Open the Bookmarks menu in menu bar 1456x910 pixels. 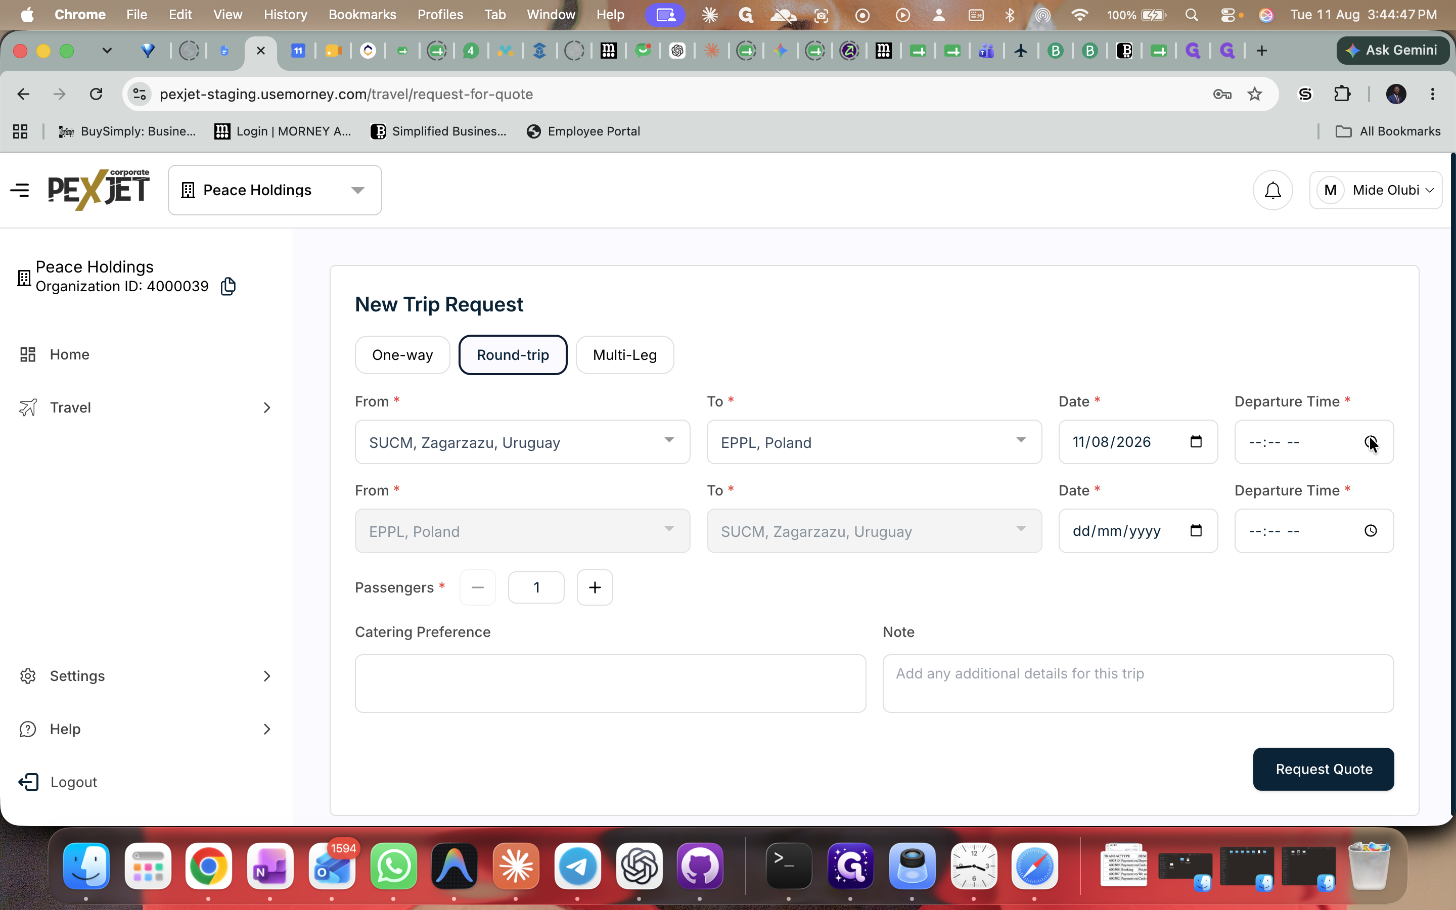pos(362,15)
